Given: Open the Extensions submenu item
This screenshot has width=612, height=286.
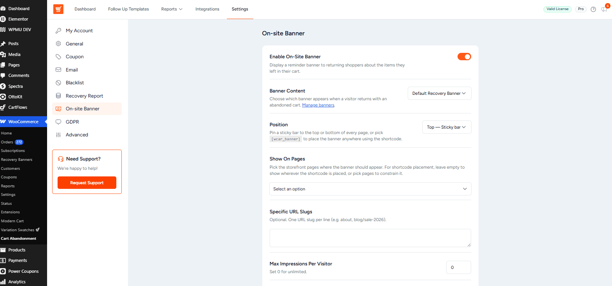Looking at the screenshot, I should 11,212.
